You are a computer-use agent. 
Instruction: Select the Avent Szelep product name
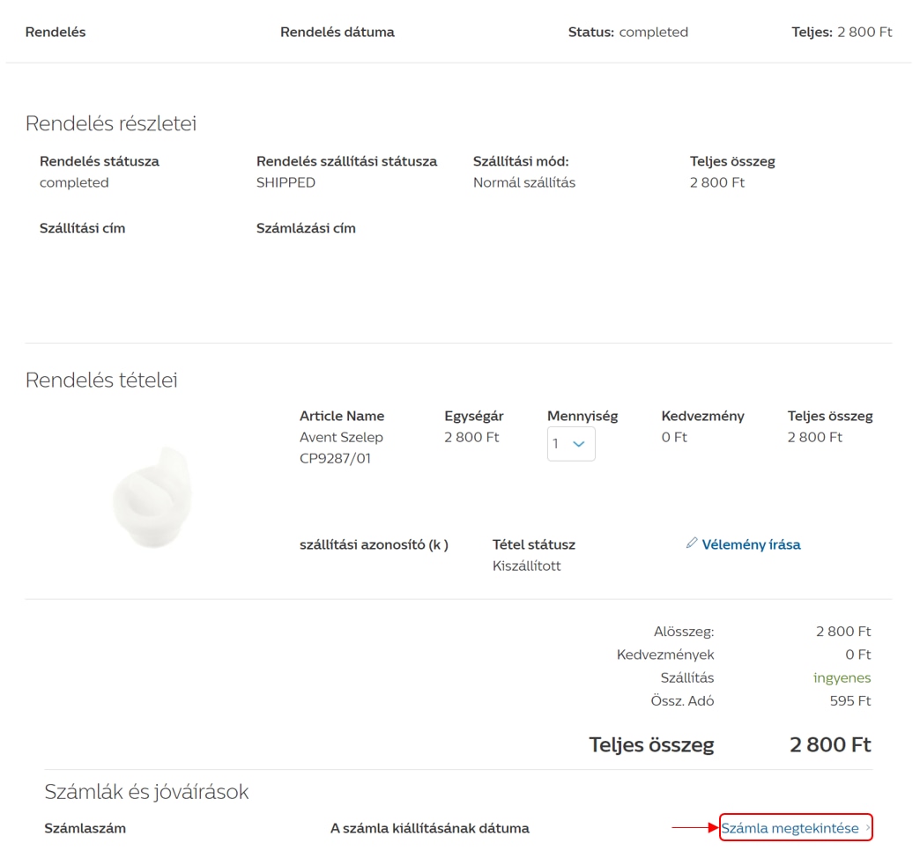point(341,437)
